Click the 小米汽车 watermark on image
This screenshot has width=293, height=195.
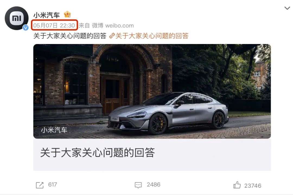pyautogui.click(x=54, y=130)
